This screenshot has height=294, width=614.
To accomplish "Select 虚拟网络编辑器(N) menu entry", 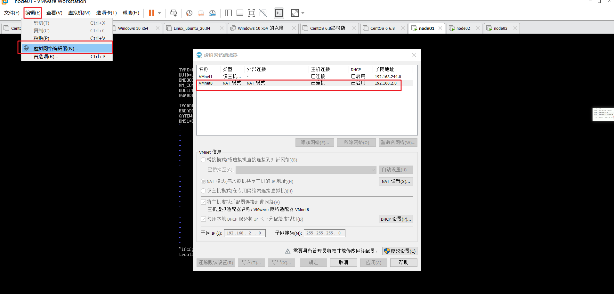I will point(67,48).
